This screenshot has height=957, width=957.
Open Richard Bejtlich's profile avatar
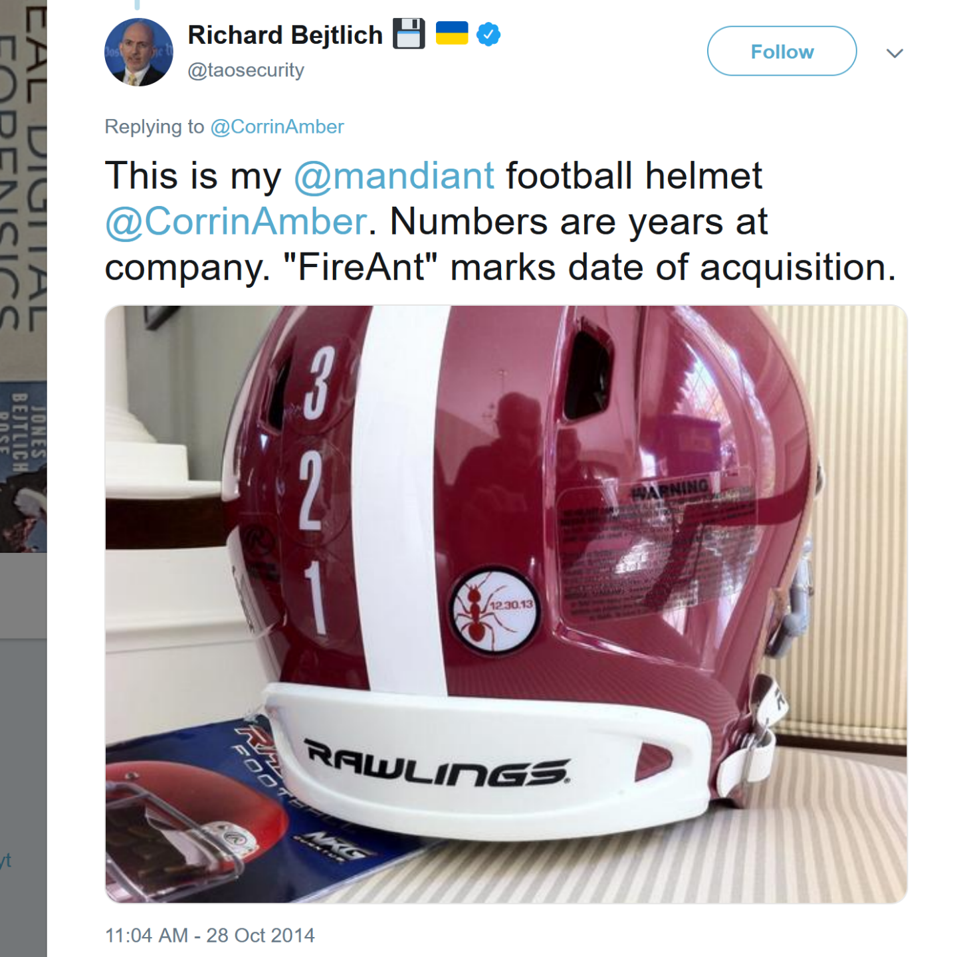pos(139,52)
